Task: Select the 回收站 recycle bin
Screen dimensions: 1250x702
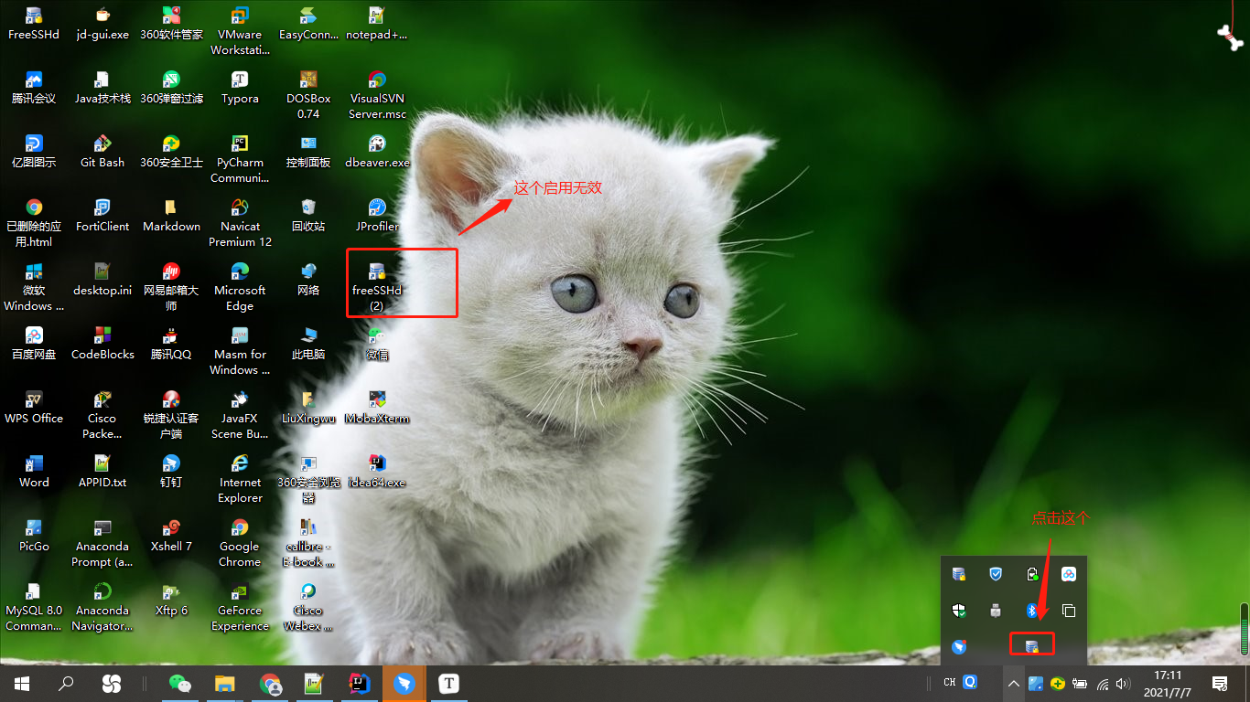Action: pyautogui.click(x=308, y=216)
